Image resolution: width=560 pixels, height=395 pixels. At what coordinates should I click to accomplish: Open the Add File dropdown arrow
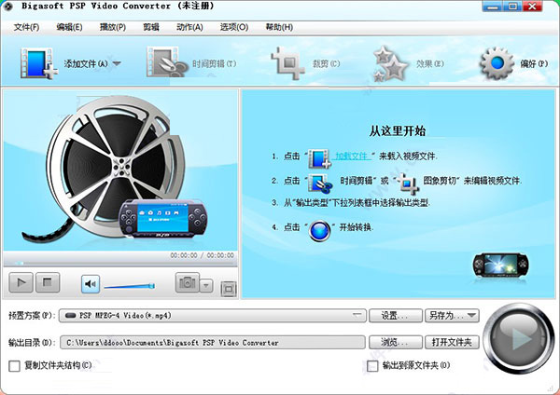pos(117,63)
